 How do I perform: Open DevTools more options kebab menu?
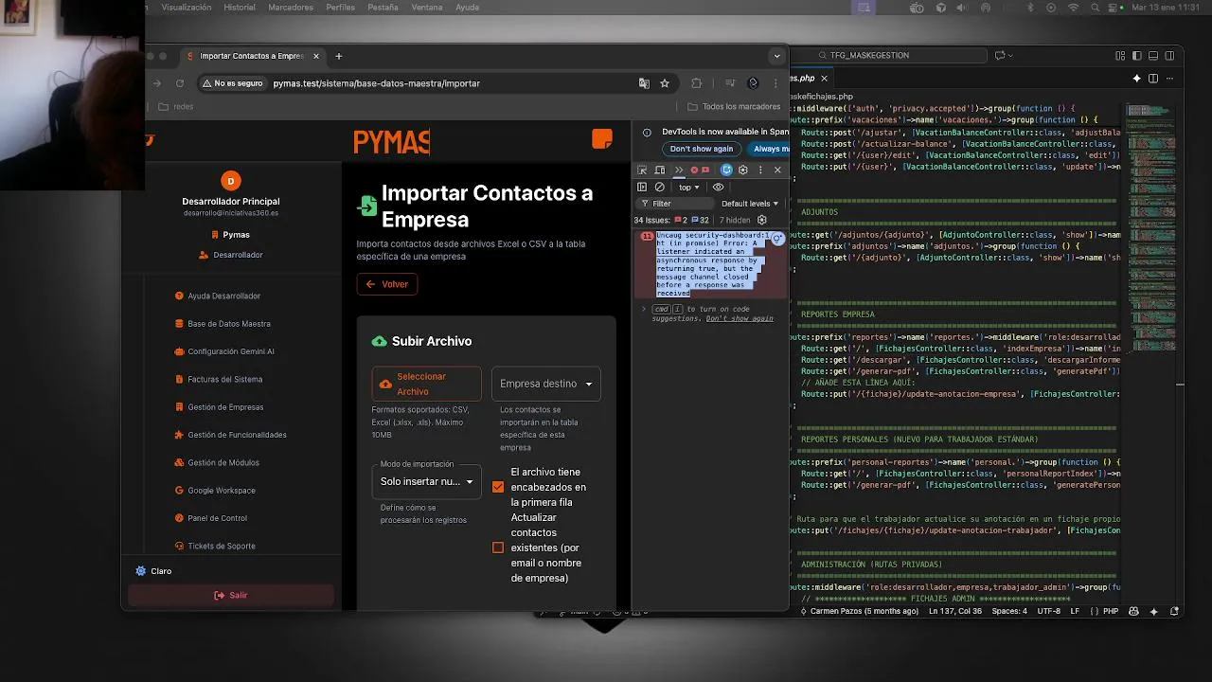click(760, 170)
